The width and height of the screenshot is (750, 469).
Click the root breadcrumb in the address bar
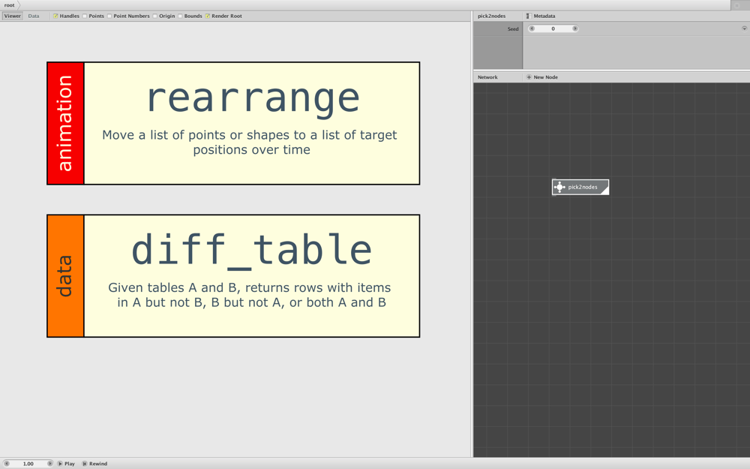[10, 5]
